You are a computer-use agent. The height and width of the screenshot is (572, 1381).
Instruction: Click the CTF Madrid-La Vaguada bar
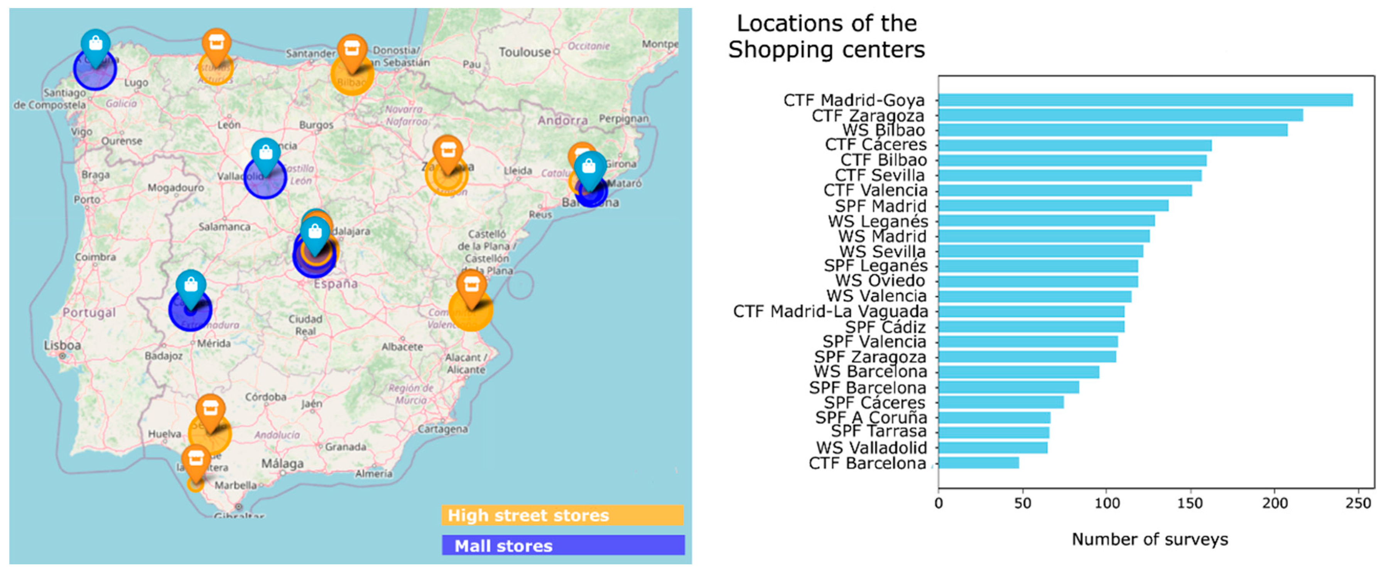tap(1031, 311)
